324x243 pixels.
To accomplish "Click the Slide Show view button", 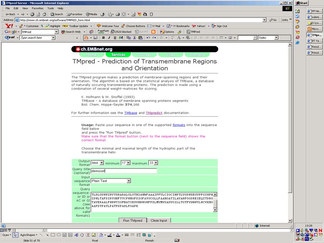I will [x=9, y=230].
